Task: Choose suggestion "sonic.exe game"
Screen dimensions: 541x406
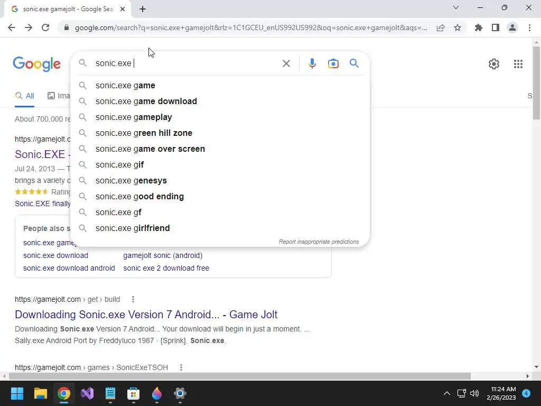Action: click(x=220, y=85)
